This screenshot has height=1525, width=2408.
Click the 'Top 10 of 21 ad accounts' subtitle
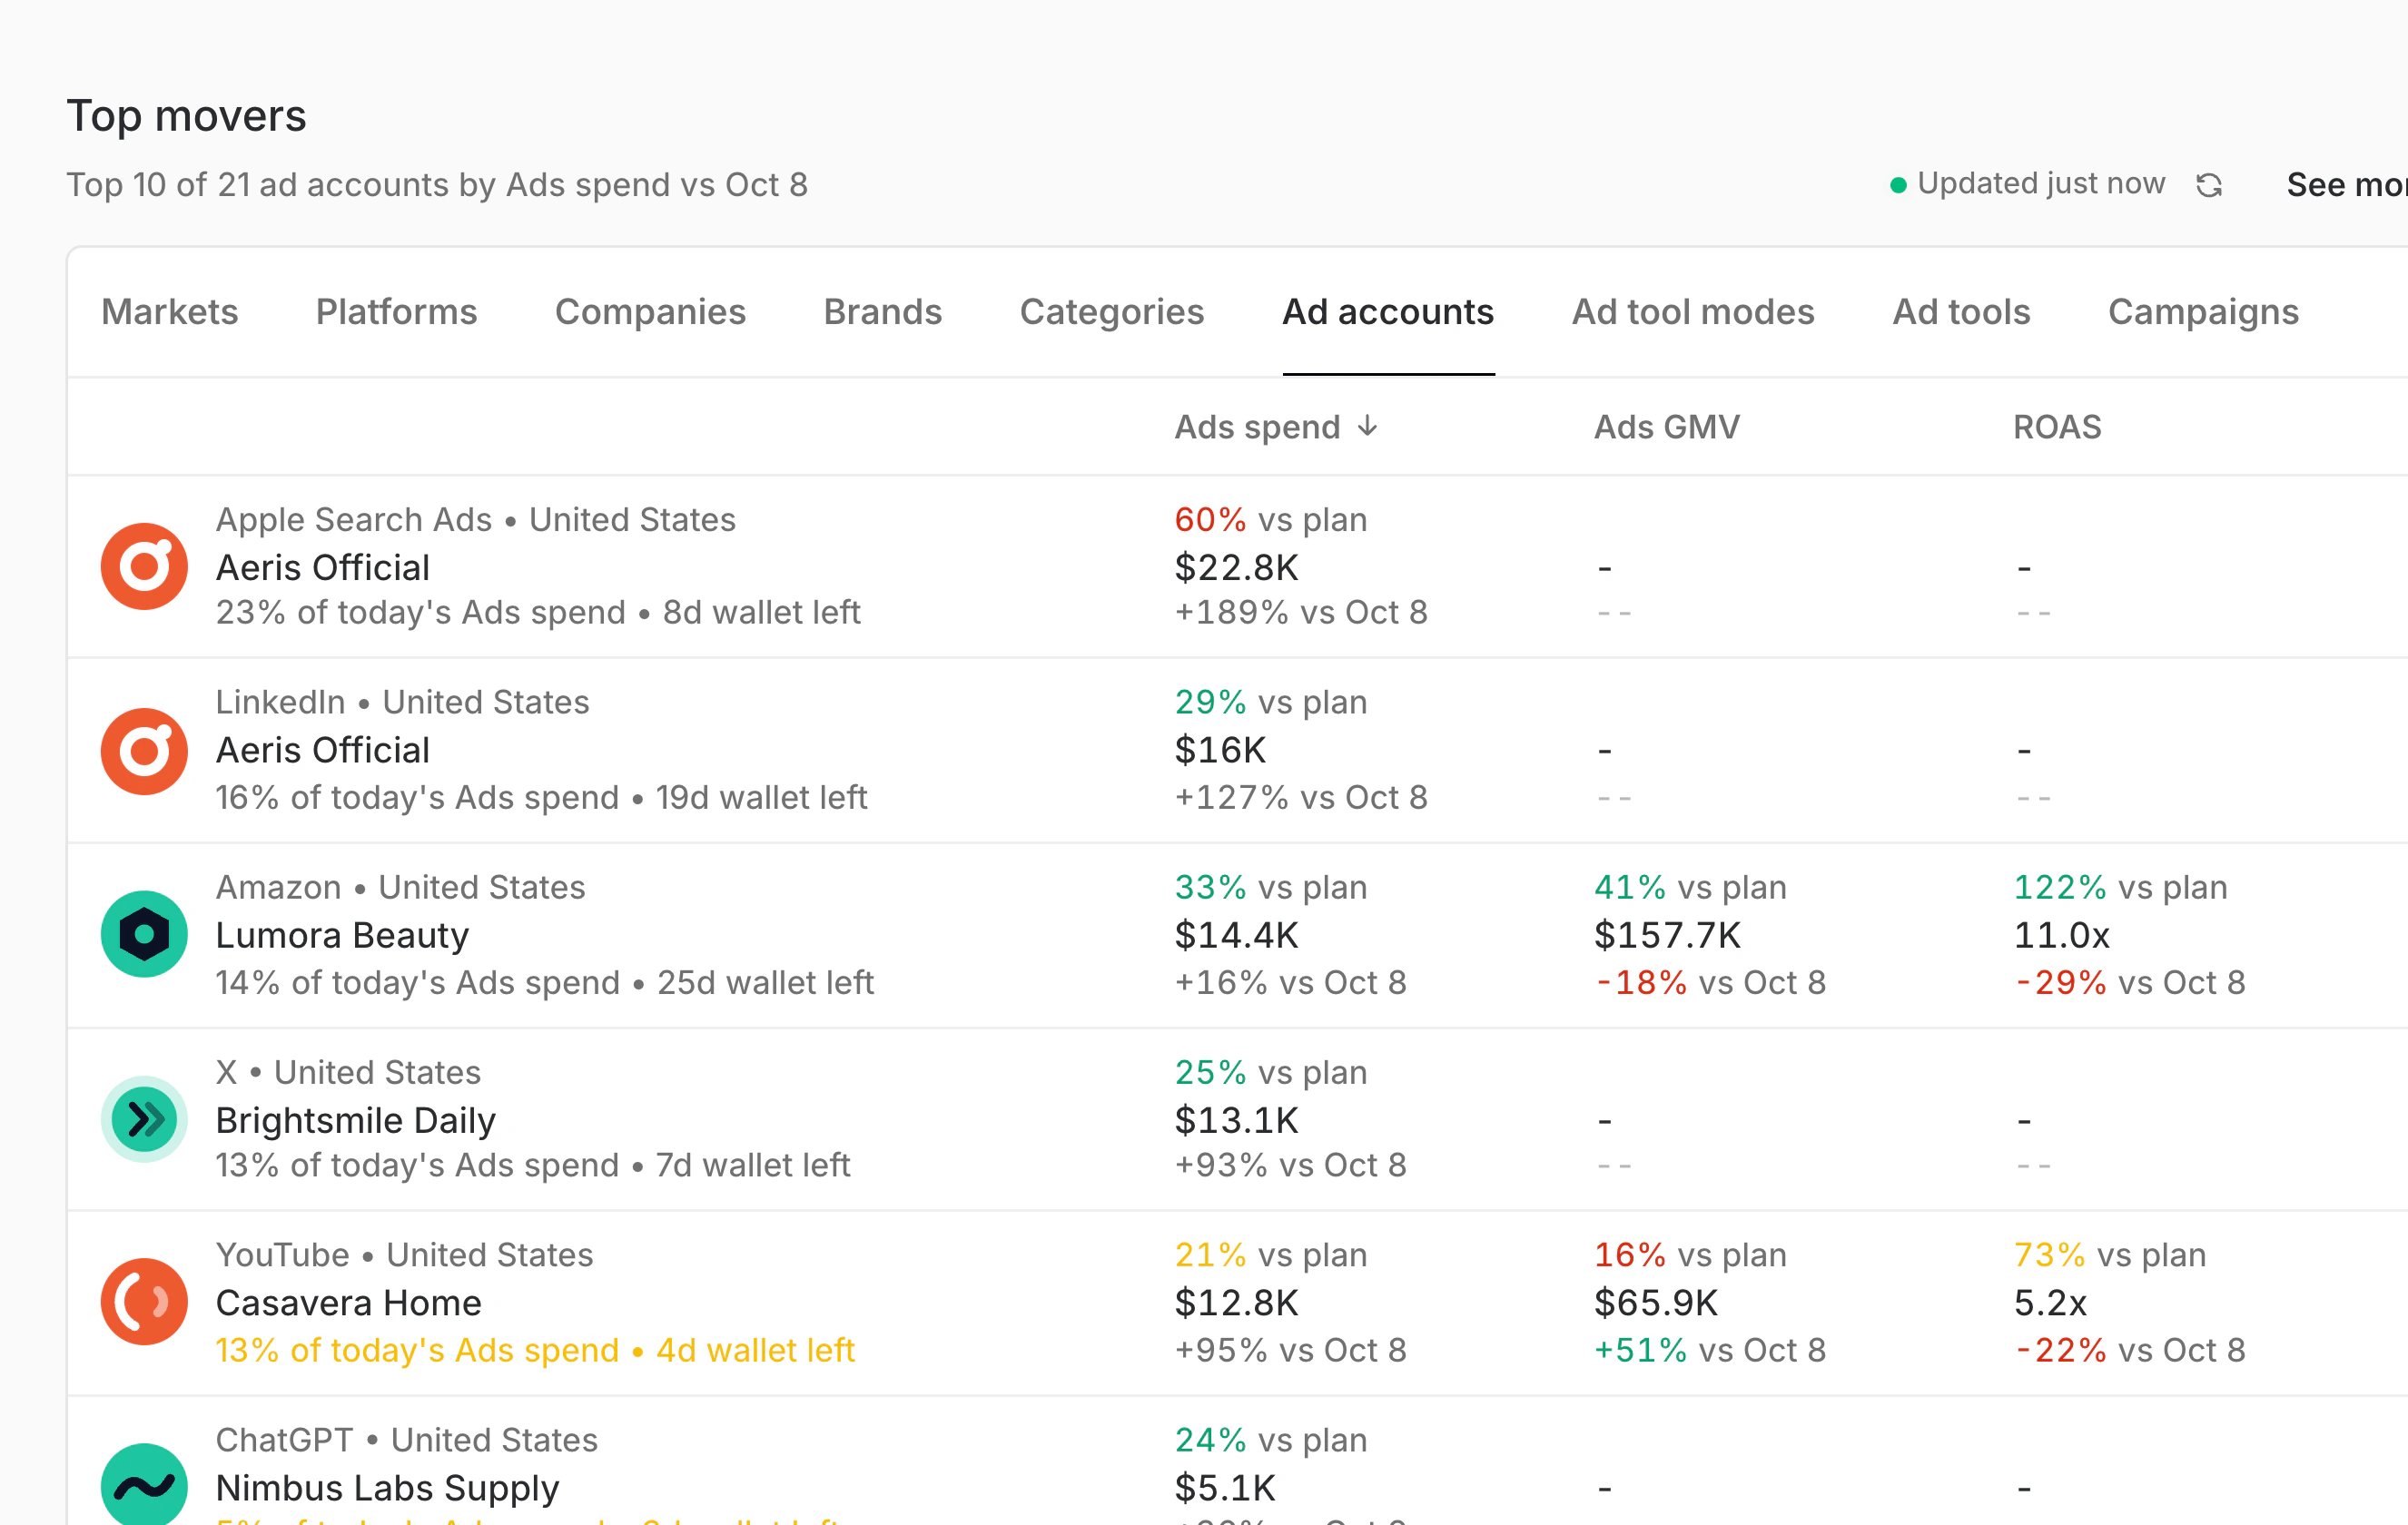click(436, 185)
